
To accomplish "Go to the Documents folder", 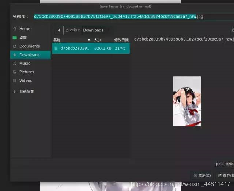I will 30,46.
